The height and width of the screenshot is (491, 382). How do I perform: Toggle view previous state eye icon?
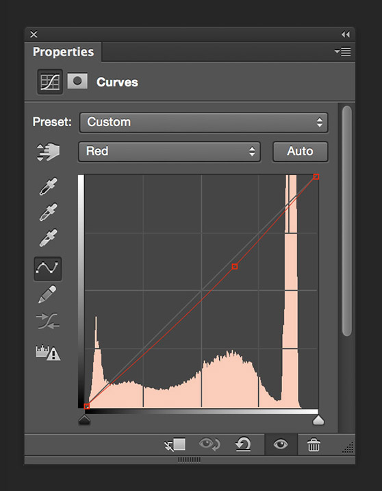[x=209, y=444]
